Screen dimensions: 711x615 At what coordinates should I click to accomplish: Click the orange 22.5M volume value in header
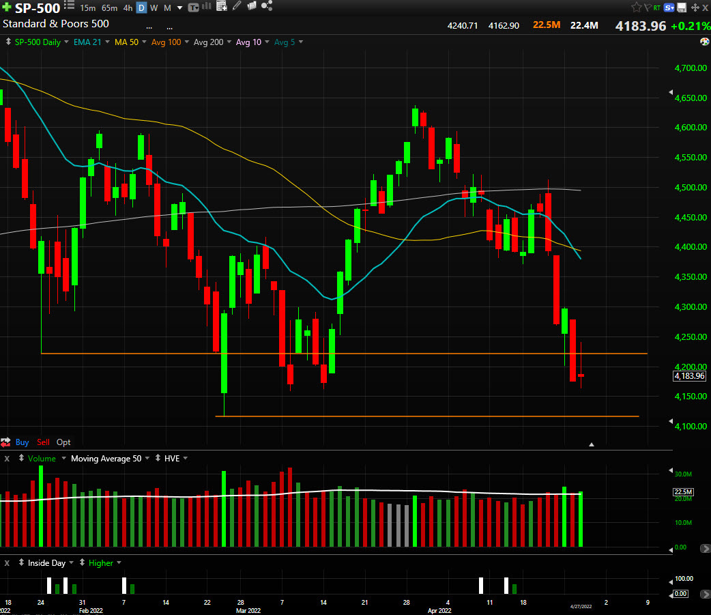(547, 25)
